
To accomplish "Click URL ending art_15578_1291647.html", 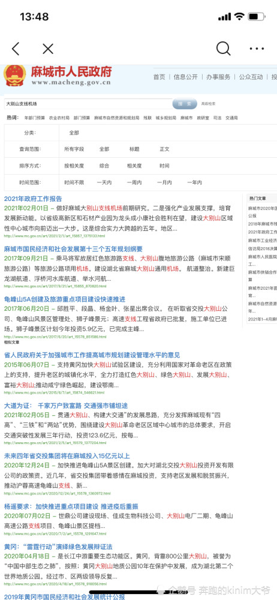I will click(55, 534).
